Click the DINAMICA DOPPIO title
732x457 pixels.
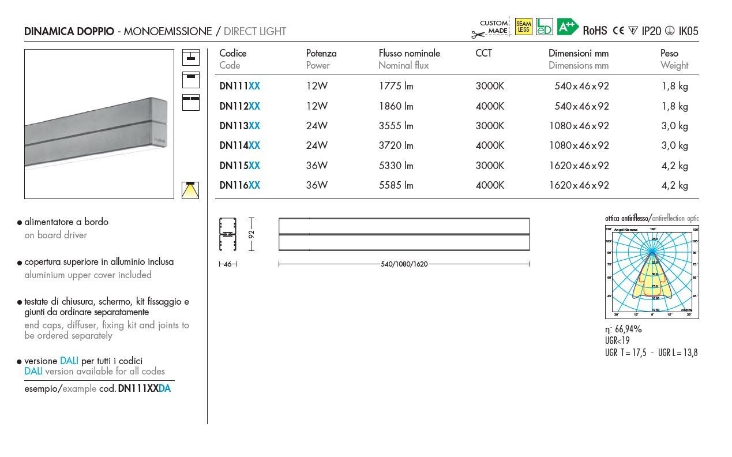tap(69, 32)
